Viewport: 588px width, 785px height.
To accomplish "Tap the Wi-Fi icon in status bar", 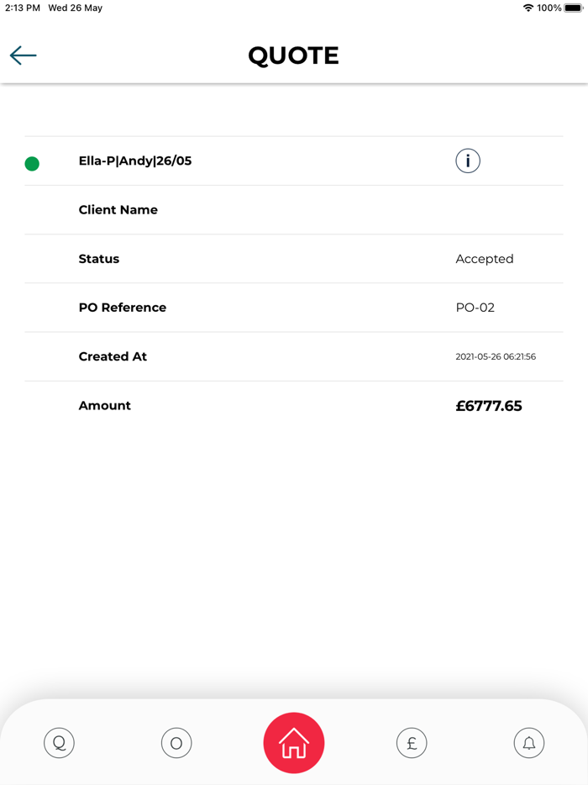I will click(x=528, y=8).
